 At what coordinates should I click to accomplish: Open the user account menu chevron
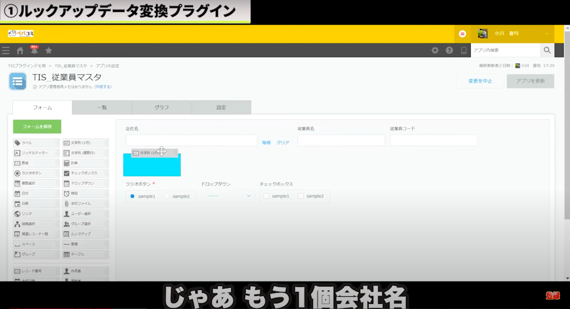tap(547, 34)
